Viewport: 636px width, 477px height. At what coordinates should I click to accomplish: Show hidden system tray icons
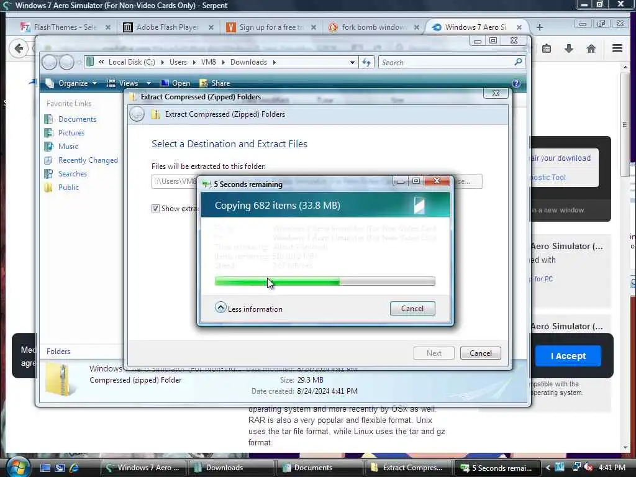(548, 468)
